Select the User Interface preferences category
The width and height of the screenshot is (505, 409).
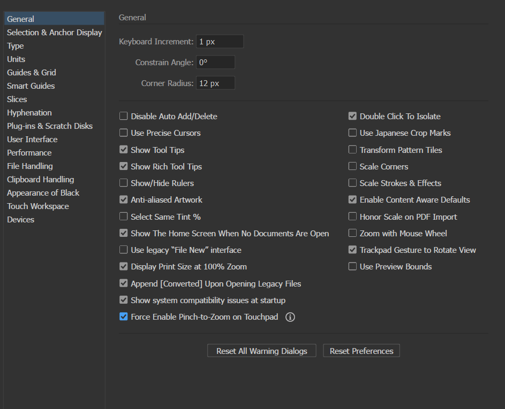[32, 139]
